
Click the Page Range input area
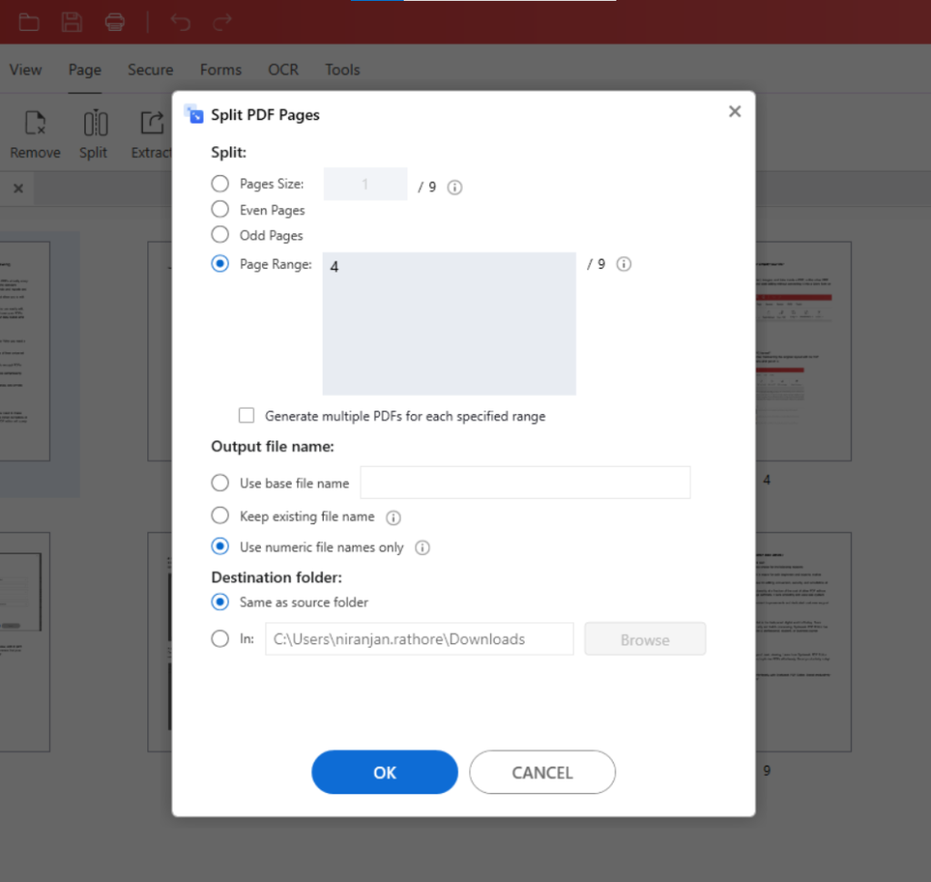[x=448, y=322]
